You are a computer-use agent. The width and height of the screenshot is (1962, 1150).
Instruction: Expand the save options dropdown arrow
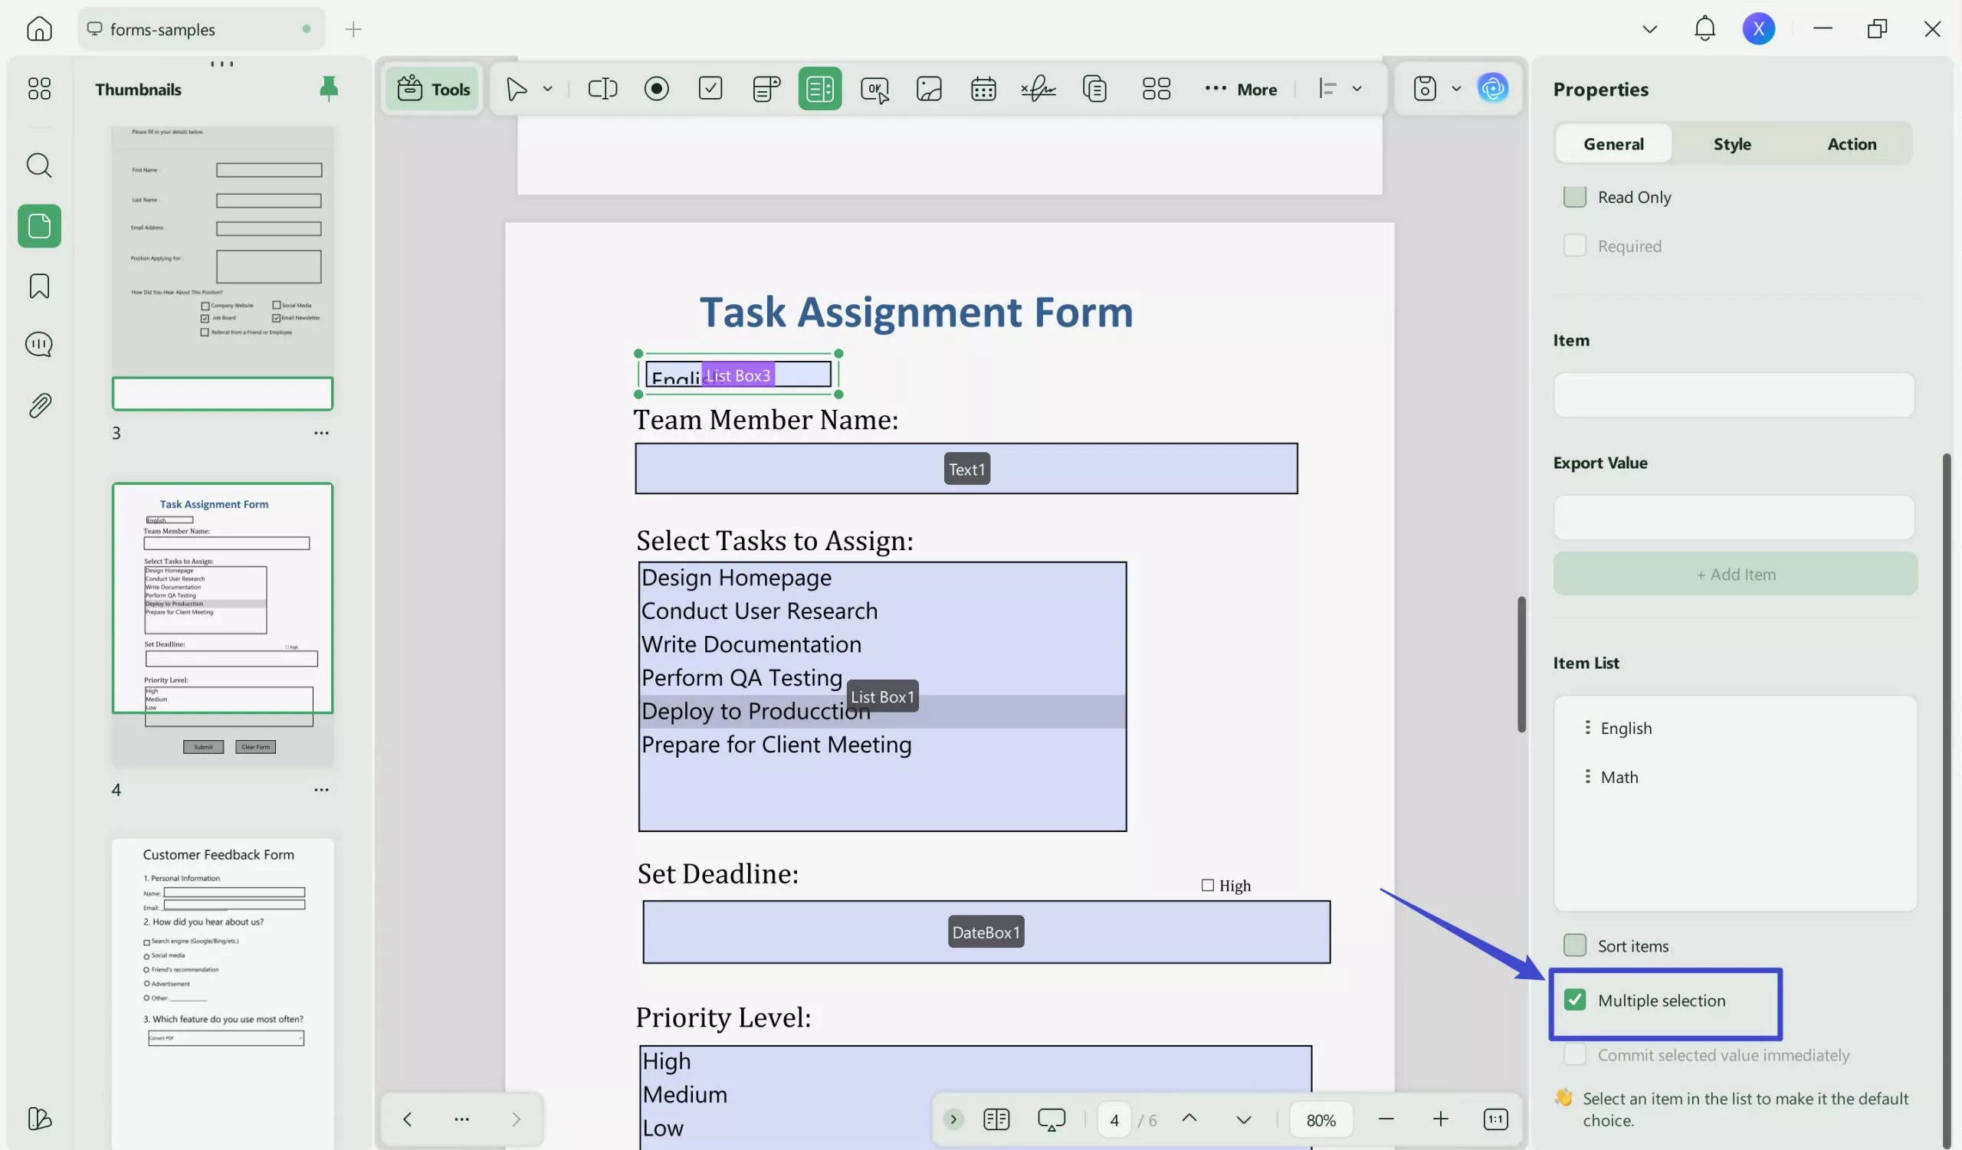(1456, 89)
